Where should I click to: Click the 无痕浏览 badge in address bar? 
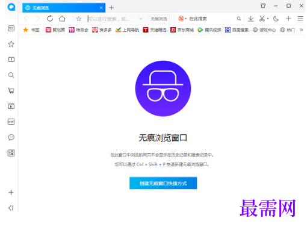click(x=159, y=19)
